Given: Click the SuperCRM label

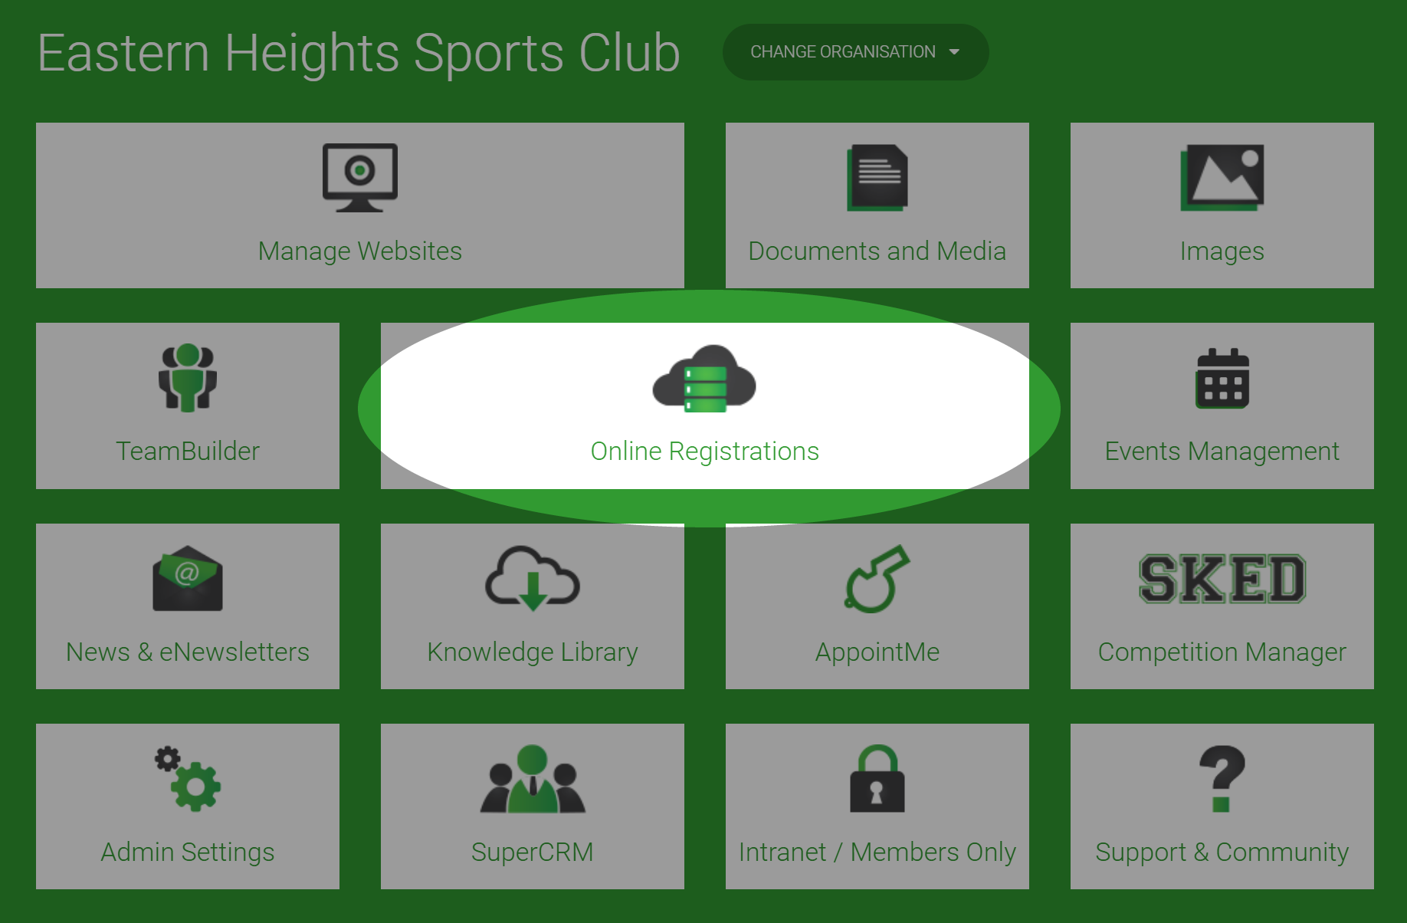Looking at the screenshot, I should [533, 852].
